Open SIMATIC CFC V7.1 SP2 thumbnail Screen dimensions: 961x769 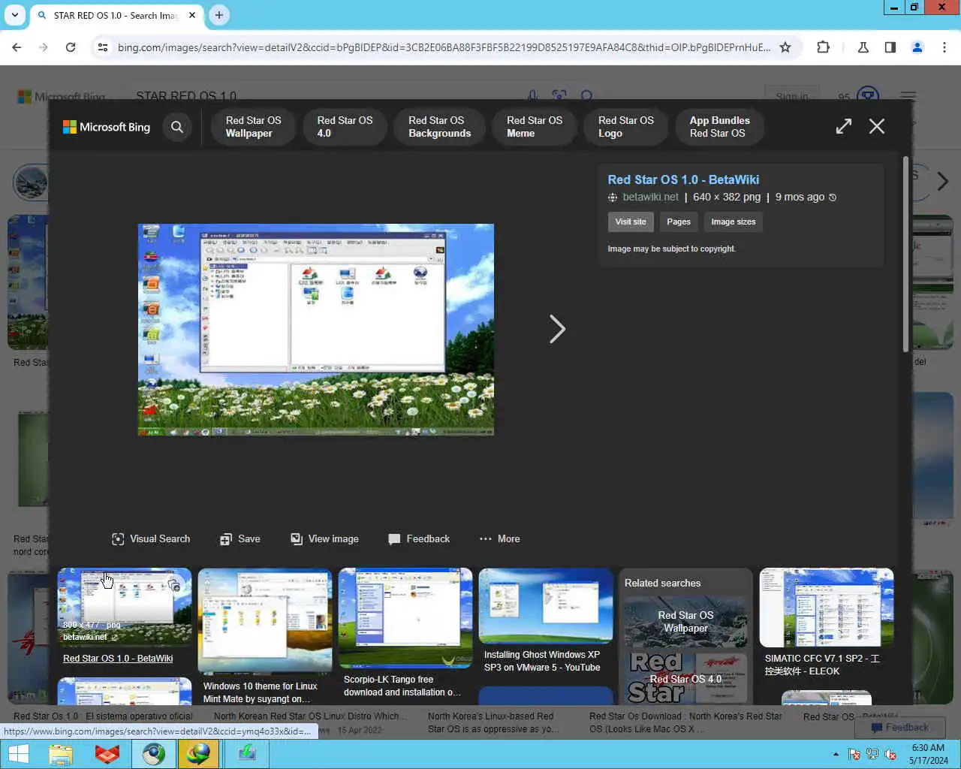click(827, 608)
